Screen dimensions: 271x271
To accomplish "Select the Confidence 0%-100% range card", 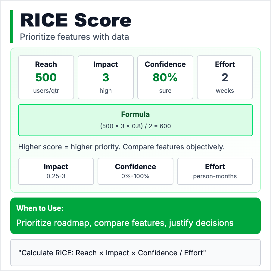I will 135,171.
